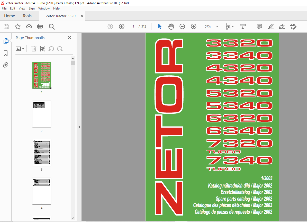Click the Fit page width icon

click(228, 26)
